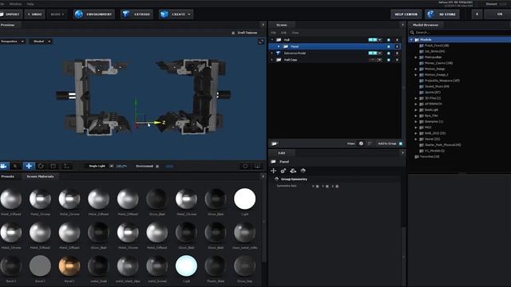Click the maximize preview viewport icon
Screen dimensions: 511x287
261,41
